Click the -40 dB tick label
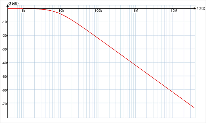Screen dimensions: 206x123 pyautogui.click(x=4, y=63)
